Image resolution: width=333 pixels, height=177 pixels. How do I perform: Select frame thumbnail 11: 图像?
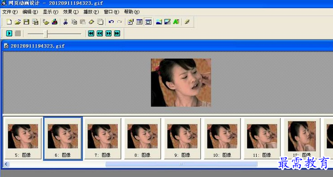(x=262, y=138)
